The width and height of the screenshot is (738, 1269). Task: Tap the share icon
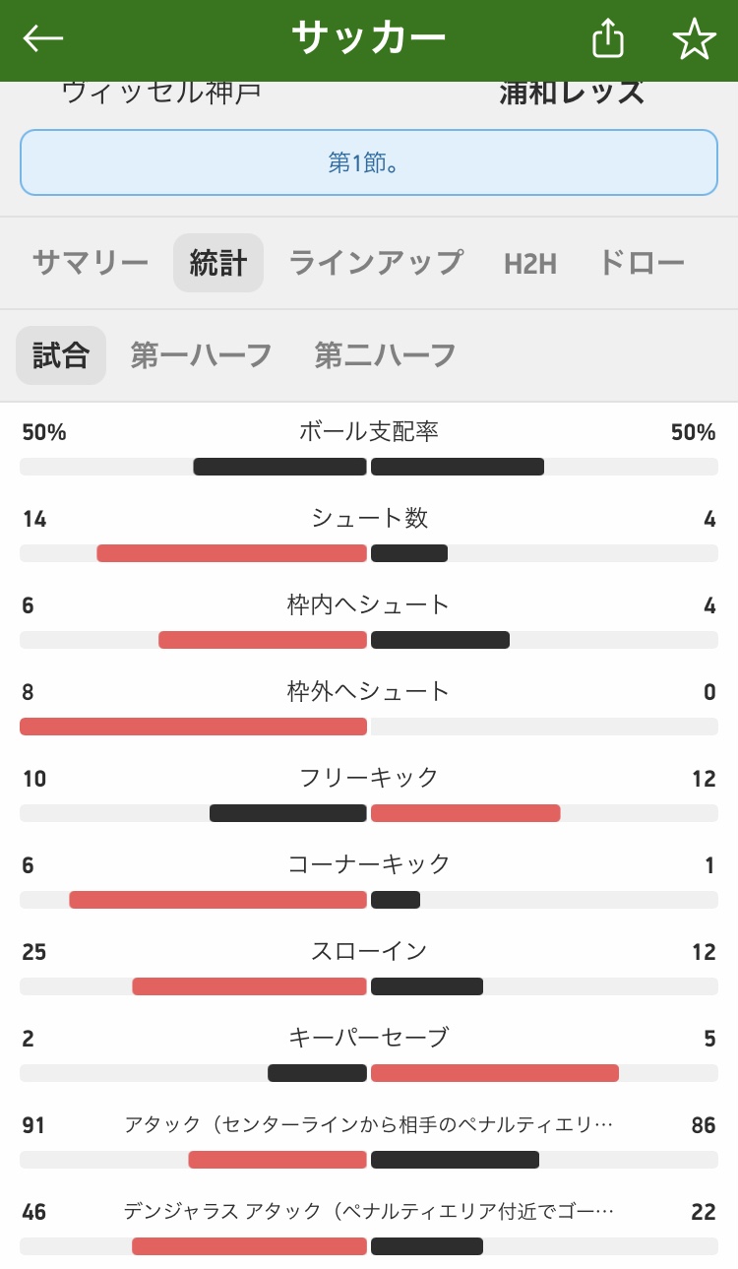pos(608,39)
